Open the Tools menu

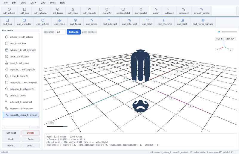(53, 3)
